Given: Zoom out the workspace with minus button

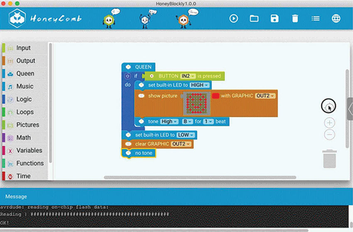Looking at the screenshot, I should tap(329, 135).
